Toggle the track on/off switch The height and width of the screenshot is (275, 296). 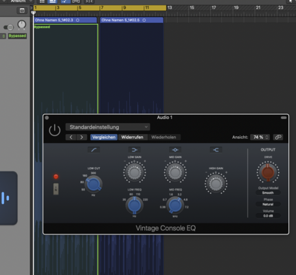[9, 27]
